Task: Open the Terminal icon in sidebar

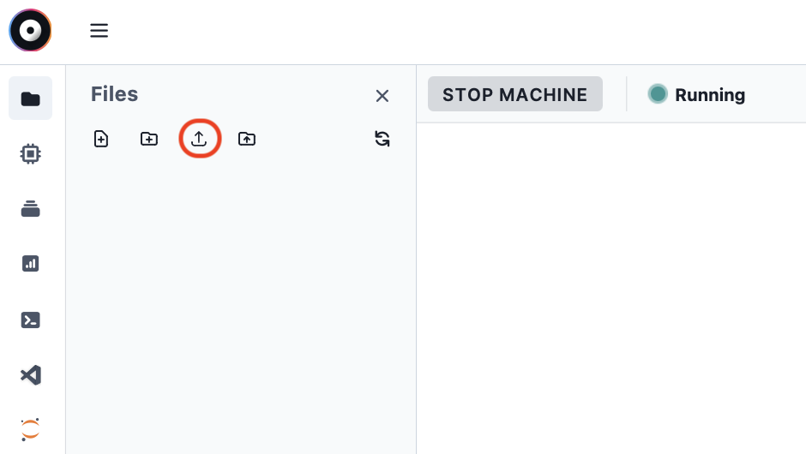Action: tap(31, 320)
